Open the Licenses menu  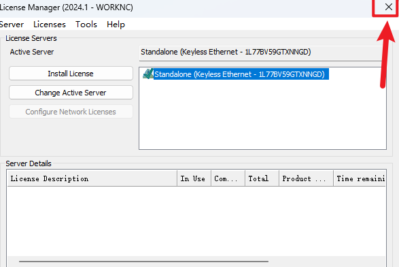point(50,25)
